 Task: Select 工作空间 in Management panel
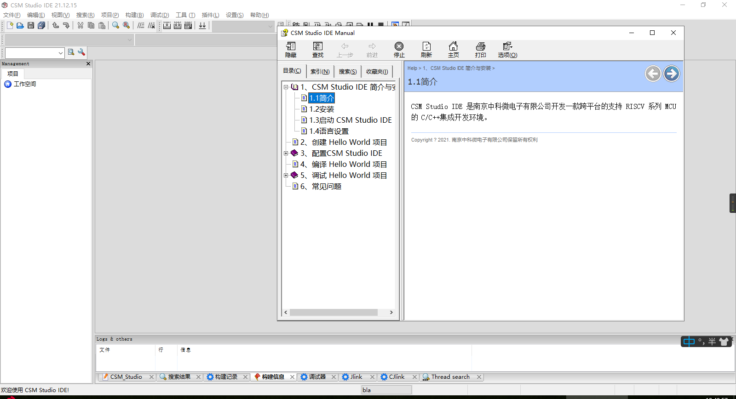coord(25,84)
